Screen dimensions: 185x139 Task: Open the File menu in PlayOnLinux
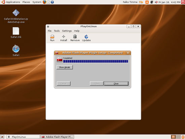click(49, 31)
